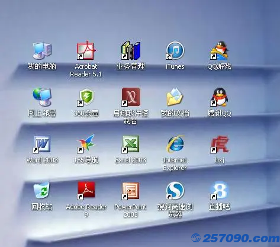Select the 直播吧 number 8 icon
280x247 pixels.
[219, 191]
